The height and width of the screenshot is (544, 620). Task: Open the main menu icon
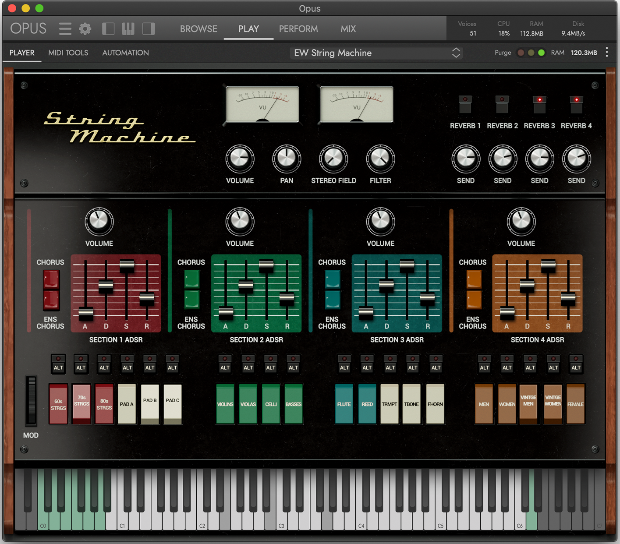pyautogui.click(x=65, y=28)
